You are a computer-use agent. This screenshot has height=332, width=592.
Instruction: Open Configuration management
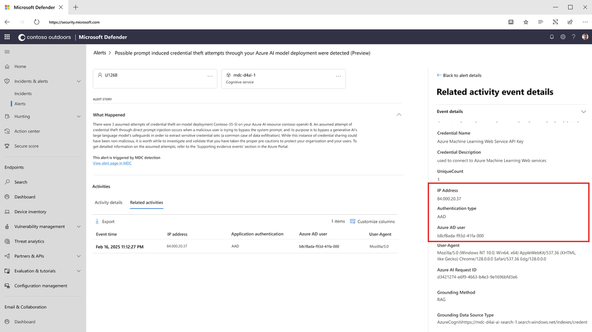tap(41, 286)
